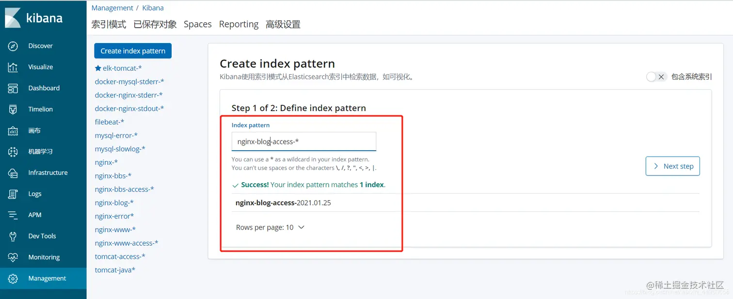Click the Next step button
Screen dimensions: 733x299
pyautogui.click(x=673, y=166)
